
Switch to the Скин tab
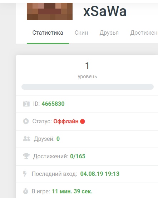click(81, 33)
